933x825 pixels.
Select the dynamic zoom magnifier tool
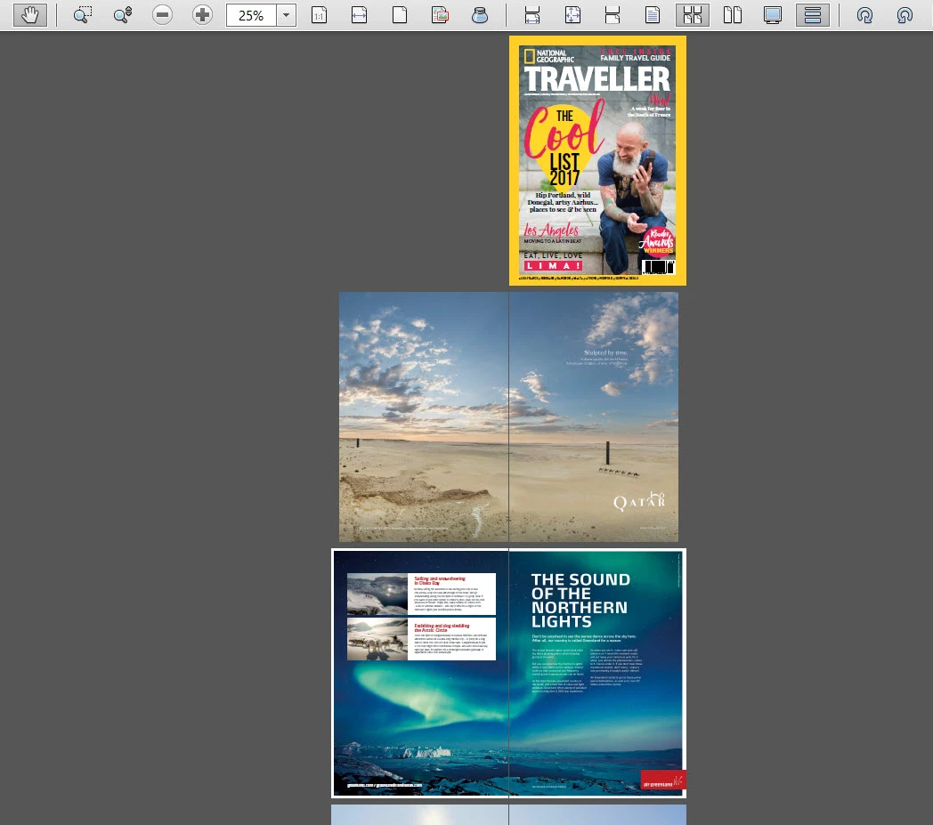point(123,15)
